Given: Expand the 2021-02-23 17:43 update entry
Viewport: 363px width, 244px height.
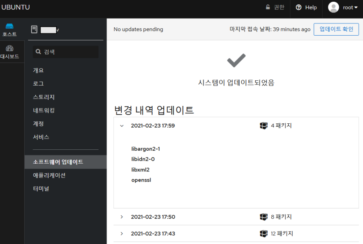Looking at the screenshot, I should click(122, 234).
